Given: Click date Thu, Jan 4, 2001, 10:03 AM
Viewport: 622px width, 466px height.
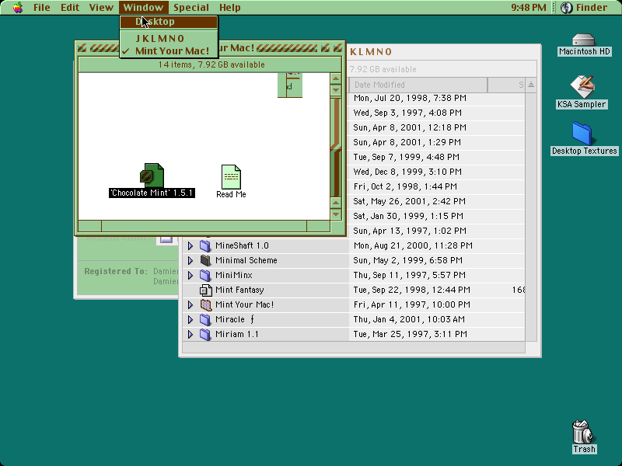Looking at the screenshot, I should coord(409,319).
